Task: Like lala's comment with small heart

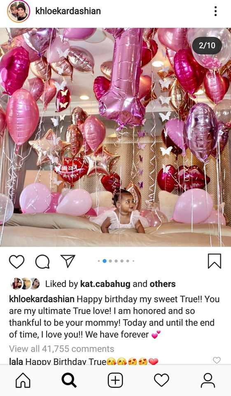Action: point(217,360)
